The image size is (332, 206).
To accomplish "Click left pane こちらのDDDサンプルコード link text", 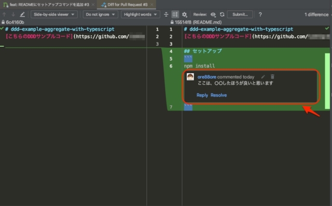I will tap(39, 36).
